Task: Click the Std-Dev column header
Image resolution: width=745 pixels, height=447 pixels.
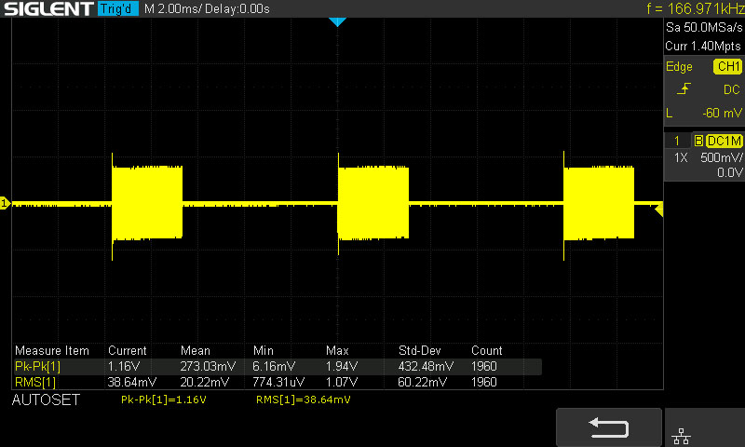Action: (420, 350)
